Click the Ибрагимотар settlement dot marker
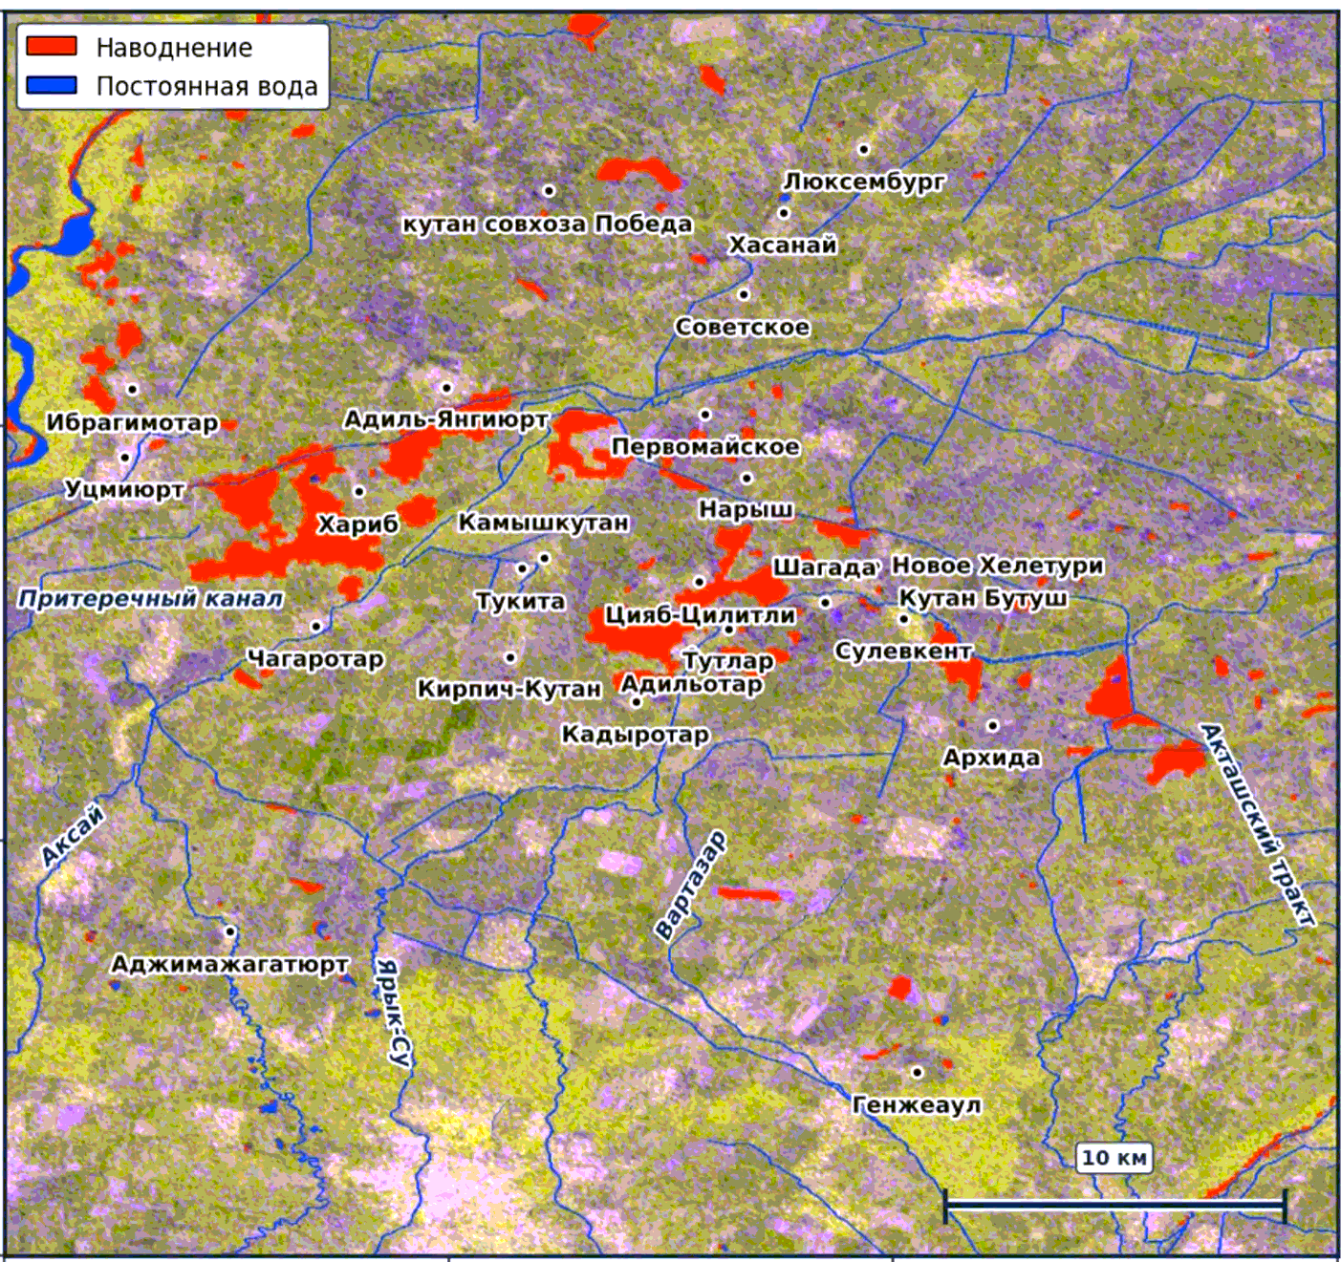The image size is (1341, 1262). click(x=133, y=390)
